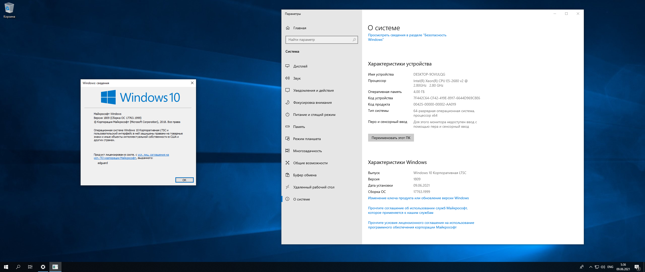The width and height of the screenshot is (645, 272).
Task: Show hidden tray icons chevron
Action: coord(591,267)
